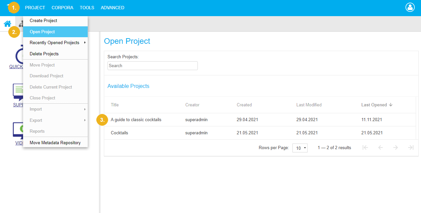Click the home icon tab
This screenshot has width=421, height=213.
[x=7, y=24]
